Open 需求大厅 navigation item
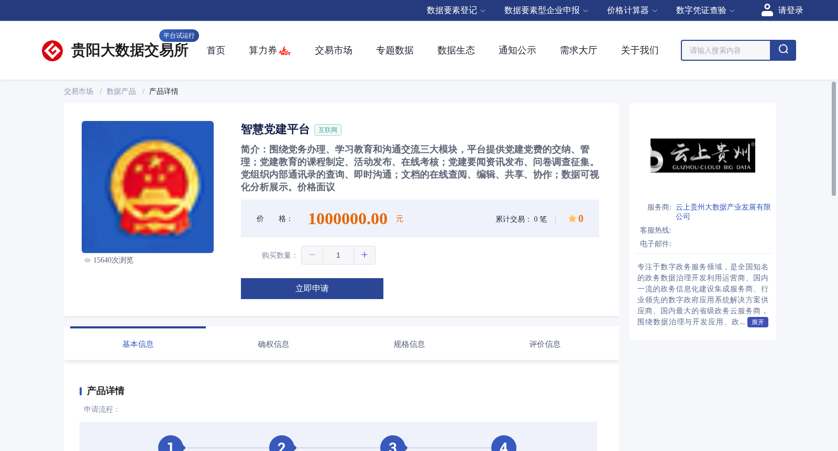Image resolution: width=838 pixels, height=451 pixels. pyautogui.click(x=579, y=50)
